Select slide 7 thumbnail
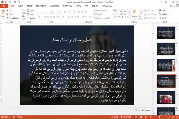This screenshot has height=119, width=179. 166,98
